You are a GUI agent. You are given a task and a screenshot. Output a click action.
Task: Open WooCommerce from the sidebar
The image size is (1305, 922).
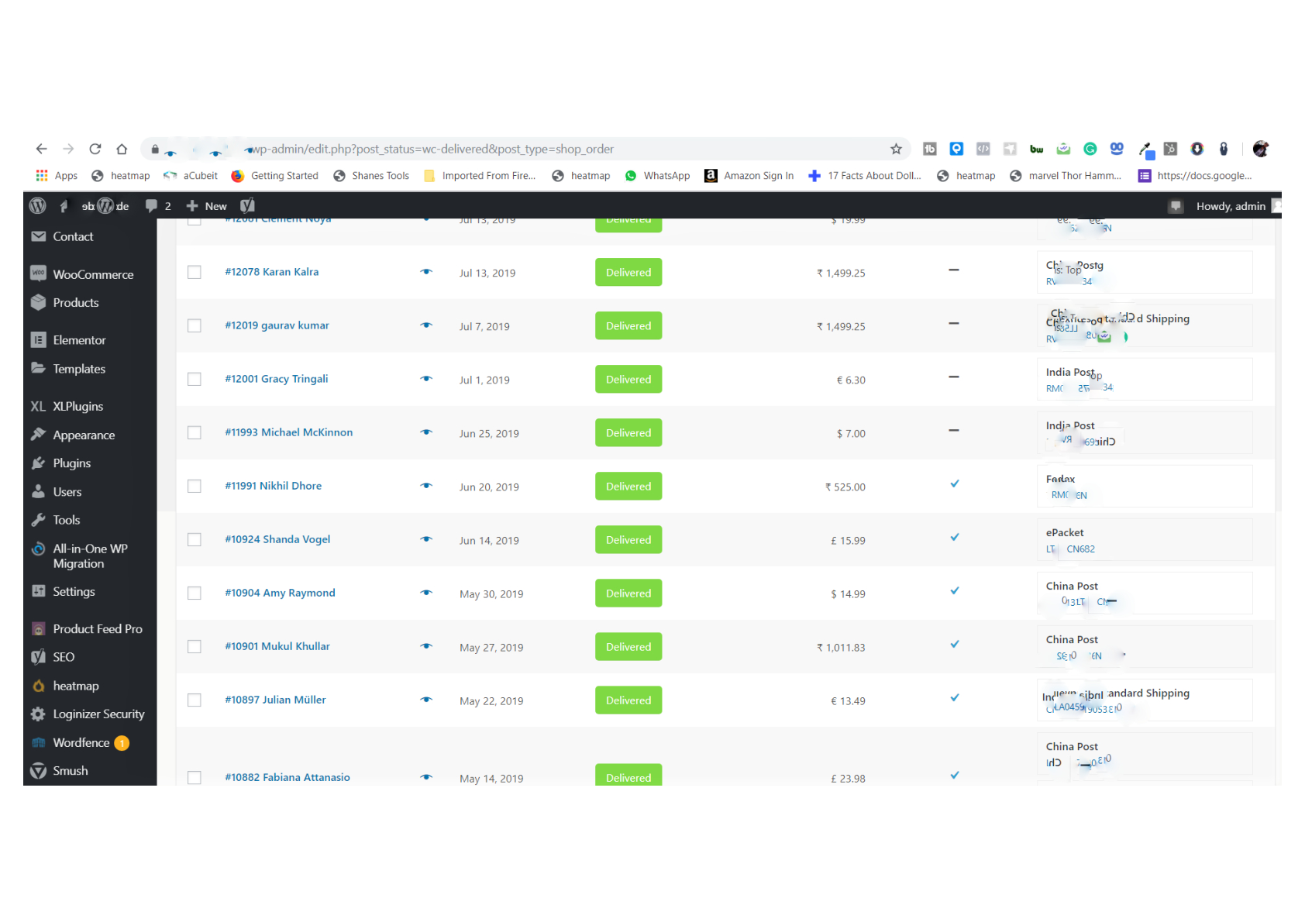[93, 274]
